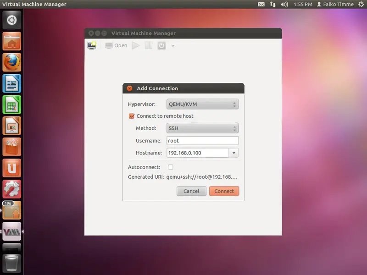Open the Trash launcher icon
Image resolution: width=367 pixels, height=275 pixels.
(12, 264)
